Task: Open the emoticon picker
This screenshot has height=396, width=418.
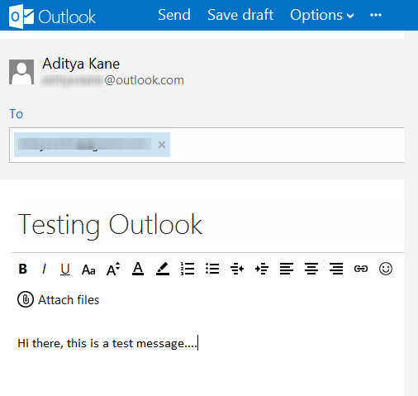Action: [x=386, y=269]
